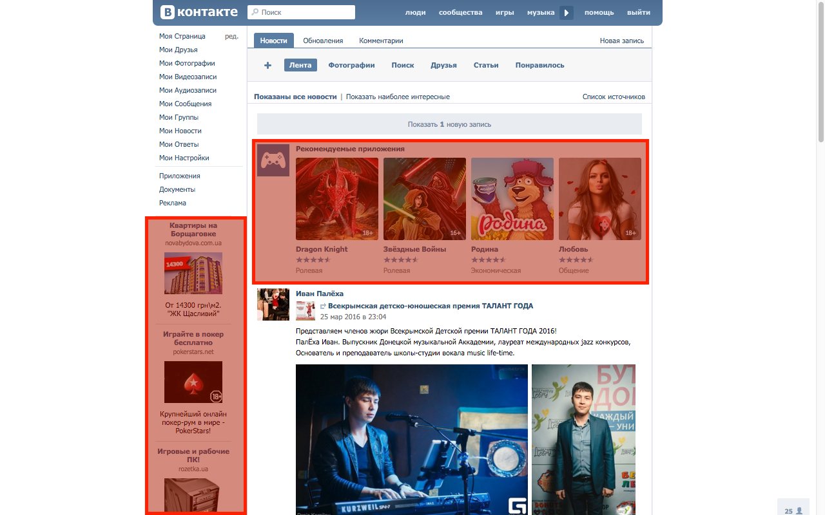This screenshot has height=515, width=825.
Task: Open the photo of man in suit
Action: click(x=584, y=440)
